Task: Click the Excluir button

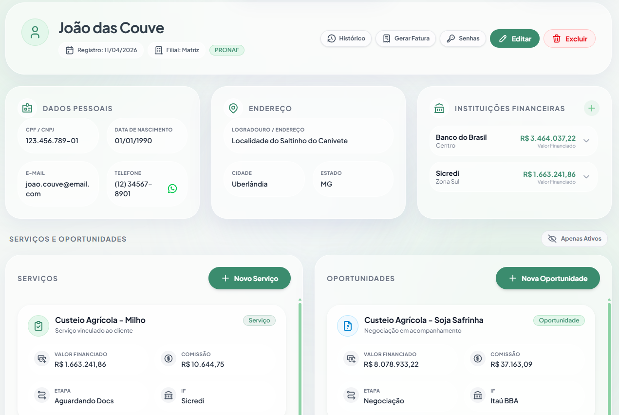Action: 569,38
